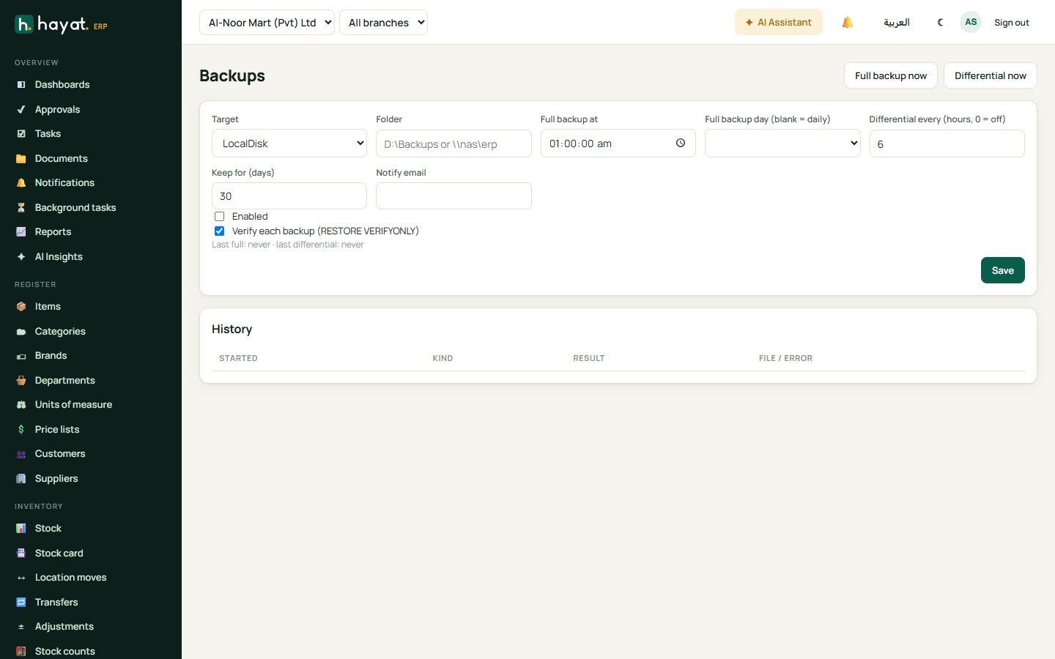Screen dimensions: 1055x659
Task: Open the All branches dropdown
Action: (383, 23)
